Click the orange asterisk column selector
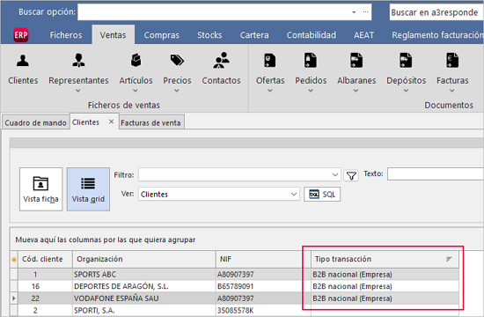Screen dimensions: 484x317 click(13, 259)
